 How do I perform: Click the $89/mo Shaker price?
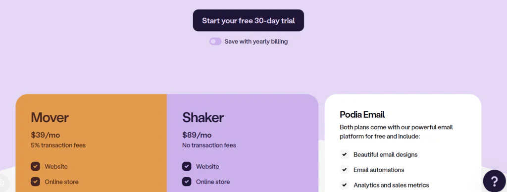coord(197,135)
